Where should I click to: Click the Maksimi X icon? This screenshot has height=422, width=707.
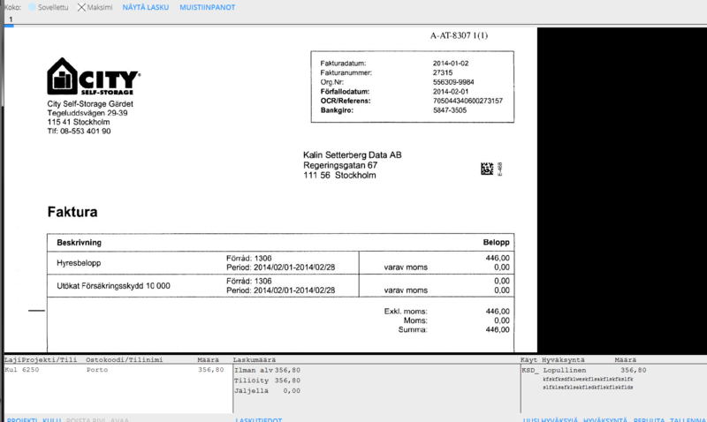(81, 7)
